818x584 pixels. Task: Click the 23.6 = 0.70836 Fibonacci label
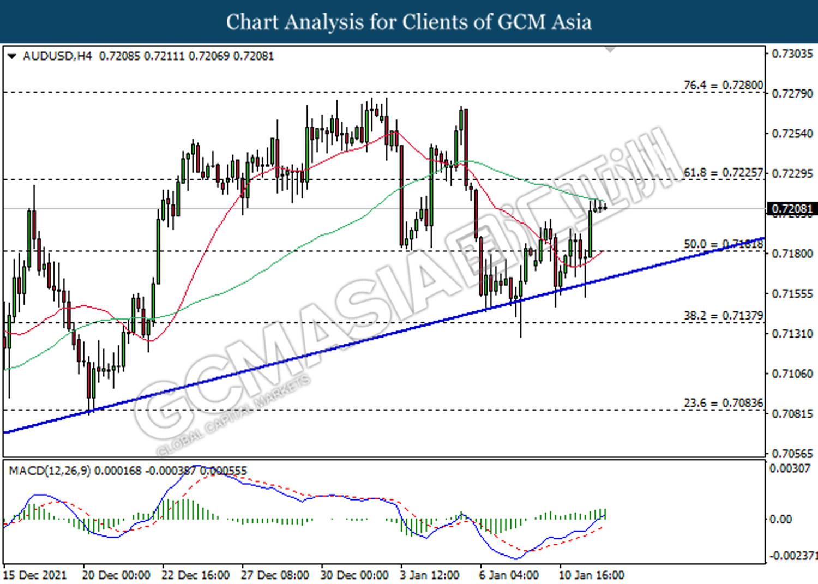[x=723, y=402]
